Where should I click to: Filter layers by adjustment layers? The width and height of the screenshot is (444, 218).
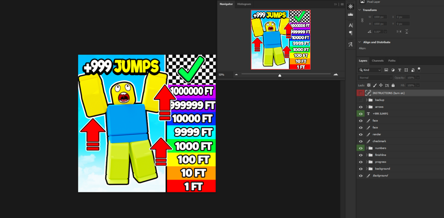pyautogui.click(x=393, y=70)
